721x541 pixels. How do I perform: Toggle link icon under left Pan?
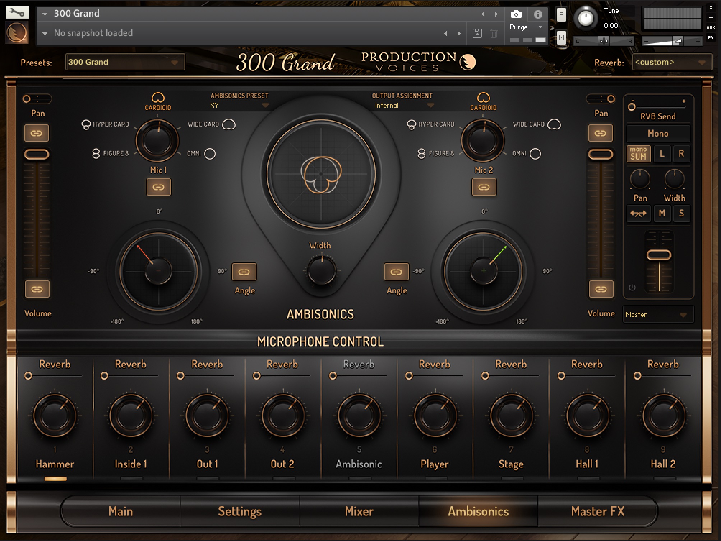point(36,133)
